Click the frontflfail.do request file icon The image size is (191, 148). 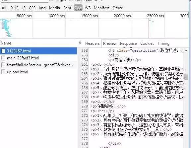(3, 65)
